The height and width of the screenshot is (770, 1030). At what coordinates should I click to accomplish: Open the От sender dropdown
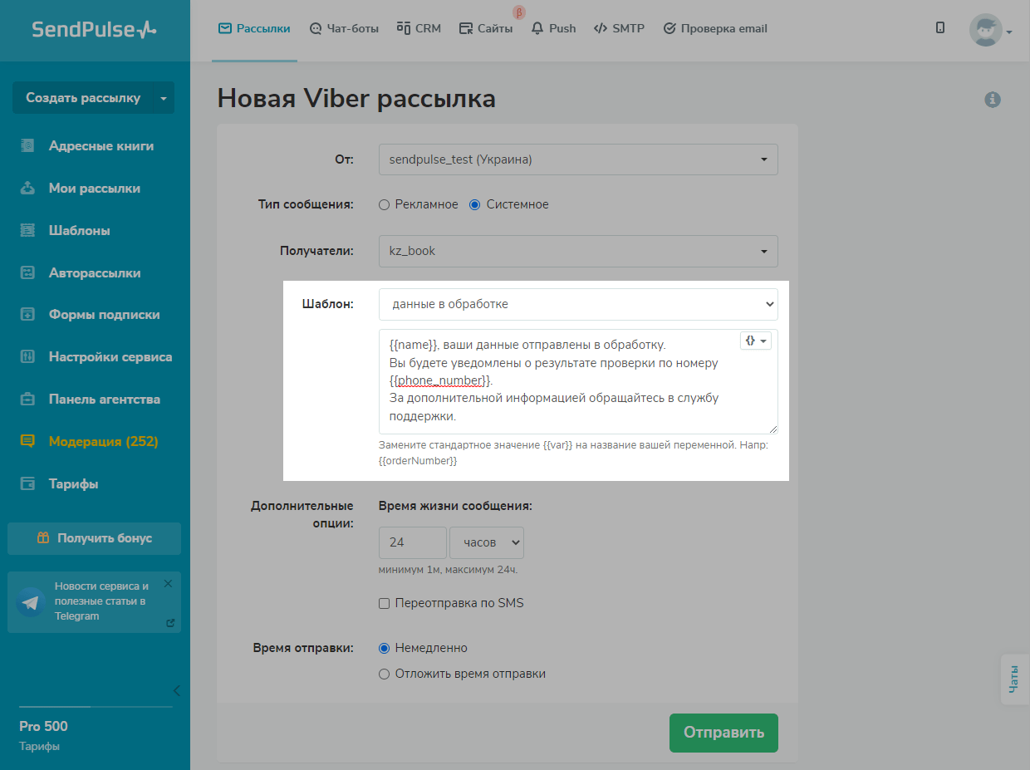[x=578, y=159]
